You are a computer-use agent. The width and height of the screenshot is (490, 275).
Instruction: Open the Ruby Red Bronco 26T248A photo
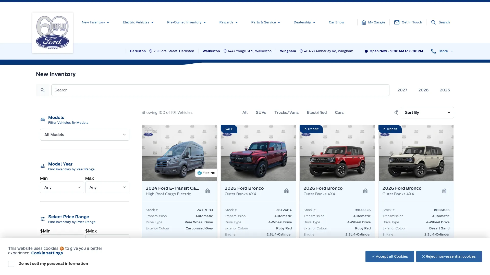(258, 153)
